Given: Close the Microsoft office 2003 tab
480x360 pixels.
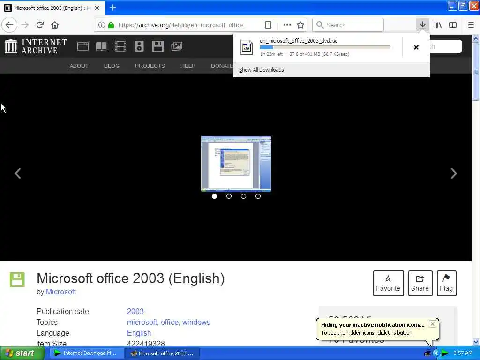Looking at the screenshot, I should (x=97, y=8).
